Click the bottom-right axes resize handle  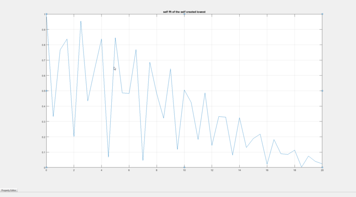point(322,167)
